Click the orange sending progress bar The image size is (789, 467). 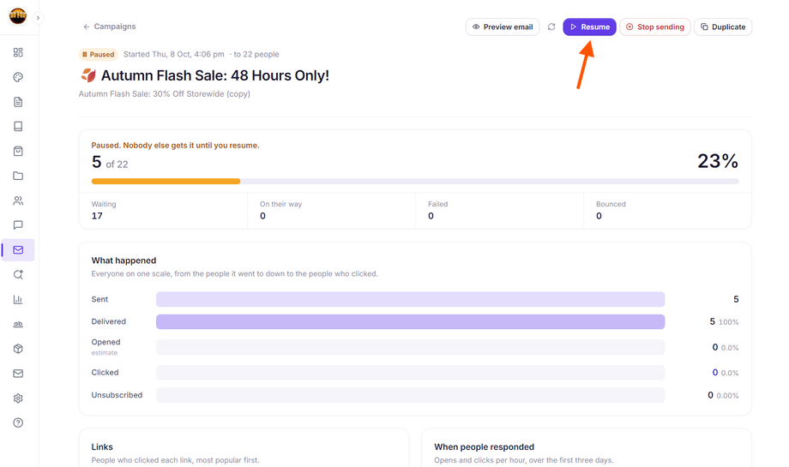point(166,181)
